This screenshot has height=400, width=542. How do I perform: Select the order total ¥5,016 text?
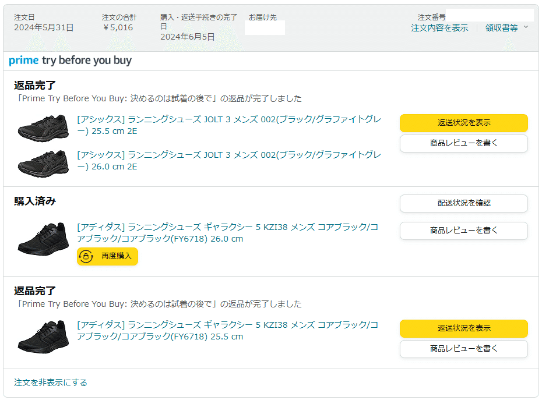click(118, 27)
